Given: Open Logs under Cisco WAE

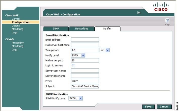Looking at the screenshot, I should pyautogui.click(x=14, y=32).
